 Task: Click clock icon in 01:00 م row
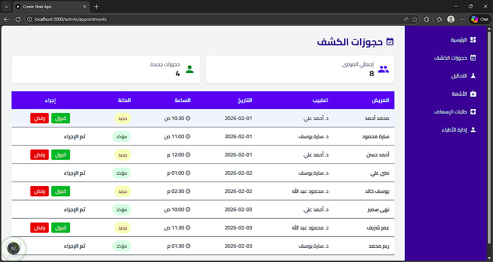[x=188, y=173]
